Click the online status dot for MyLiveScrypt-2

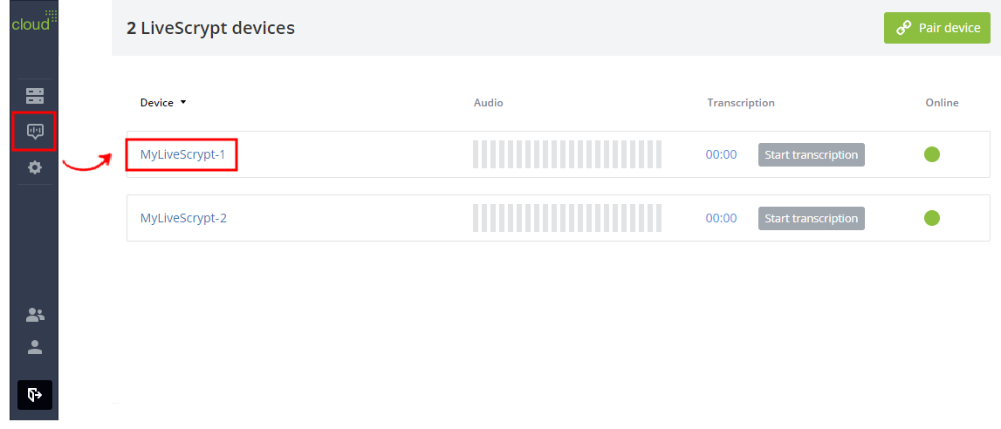[x=932, y=218]
